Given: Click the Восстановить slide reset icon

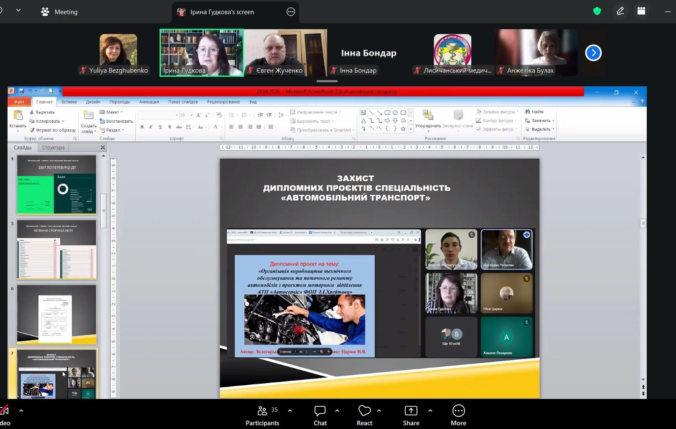Looking at the screenshot, I should 102,121.
